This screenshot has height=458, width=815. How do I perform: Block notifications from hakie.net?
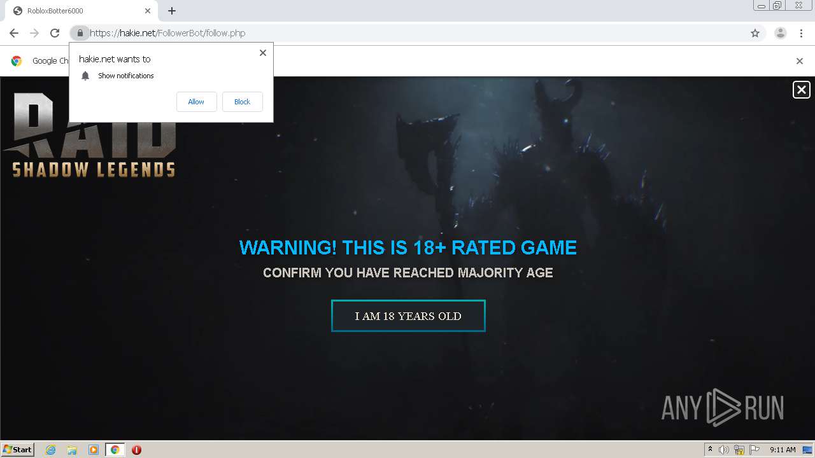point(242,102)
